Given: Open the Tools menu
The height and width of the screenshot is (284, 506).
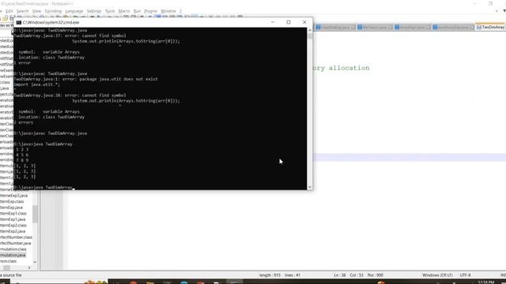Looking at the screenshot, I should 110,11.
